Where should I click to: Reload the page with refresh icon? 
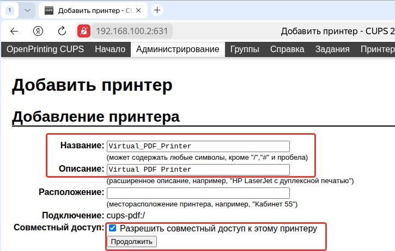(62, 31)
